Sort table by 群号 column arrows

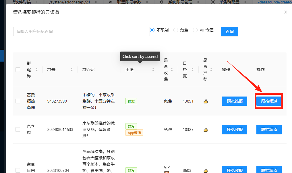coord(71,70)
